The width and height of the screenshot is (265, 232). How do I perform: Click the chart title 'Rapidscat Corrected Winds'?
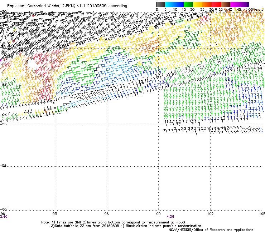(x=33, y=6)
